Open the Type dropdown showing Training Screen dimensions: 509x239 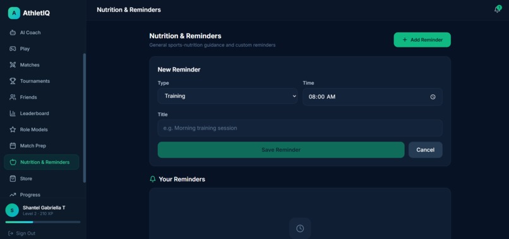pos(227,96)
